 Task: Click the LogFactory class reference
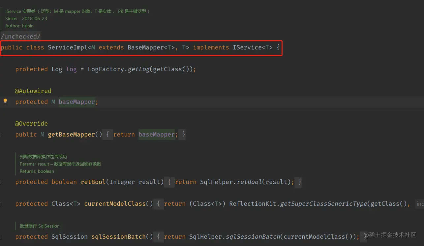(106, 69)
